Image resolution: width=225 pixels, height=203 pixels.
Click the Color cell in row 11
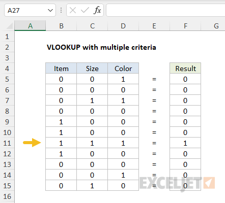coord(123,143)
